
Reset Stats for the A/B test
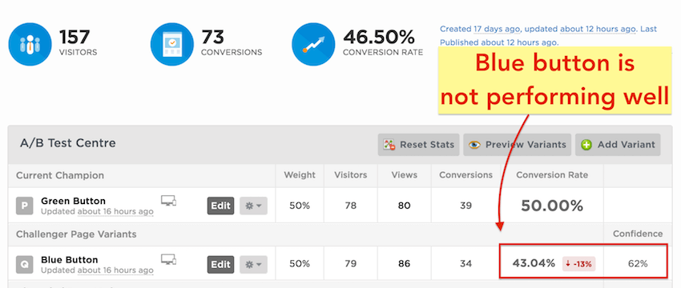418,145
